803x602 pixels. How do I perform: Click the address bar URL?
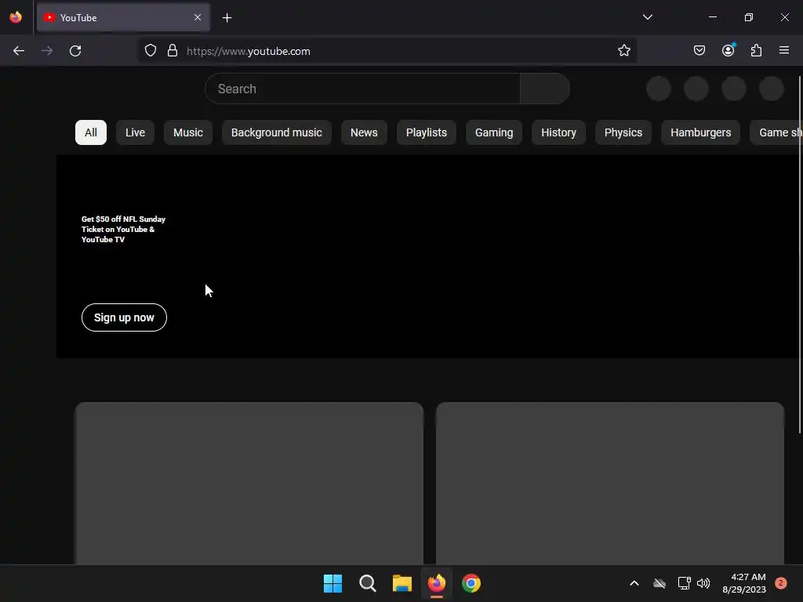coord(249,51)
